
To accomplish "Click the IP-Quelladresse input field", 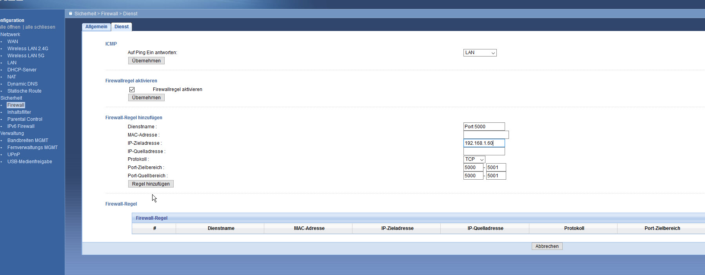I will (x=484, y=151).
